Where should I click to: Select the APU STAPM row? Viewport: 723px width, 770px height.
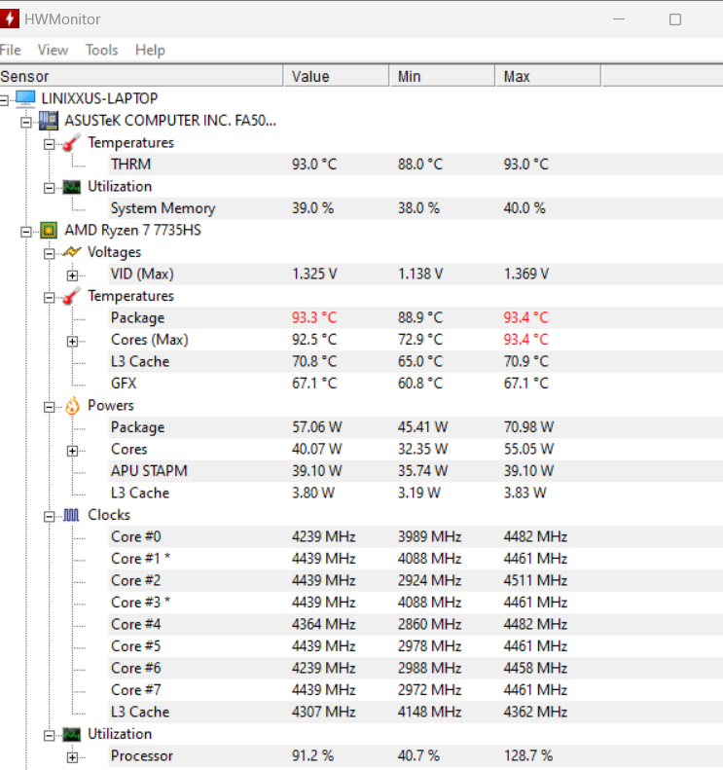tap(416, 471)
